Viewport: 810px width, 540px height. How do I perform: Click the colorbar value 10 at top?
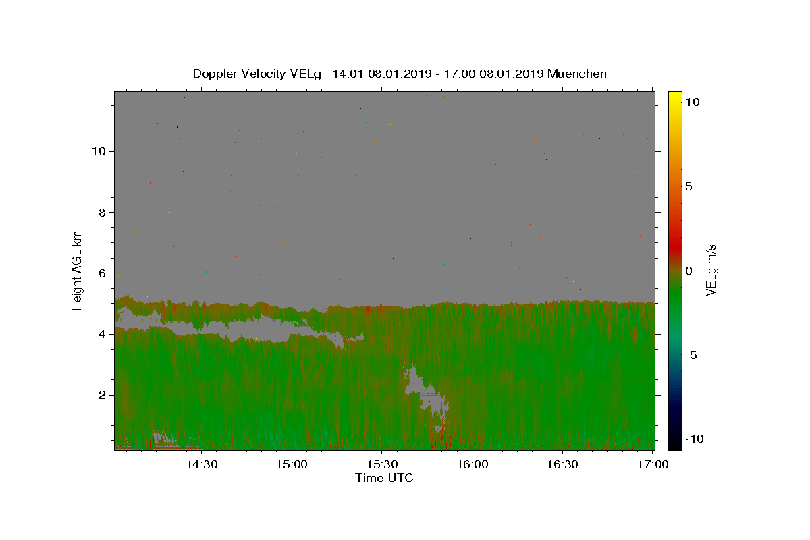692,102
